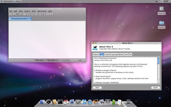Click the About Xfce info scrollbar thumb
This screenshot has height=107, width=171.
pyautogui.click(x=158, y=61)
